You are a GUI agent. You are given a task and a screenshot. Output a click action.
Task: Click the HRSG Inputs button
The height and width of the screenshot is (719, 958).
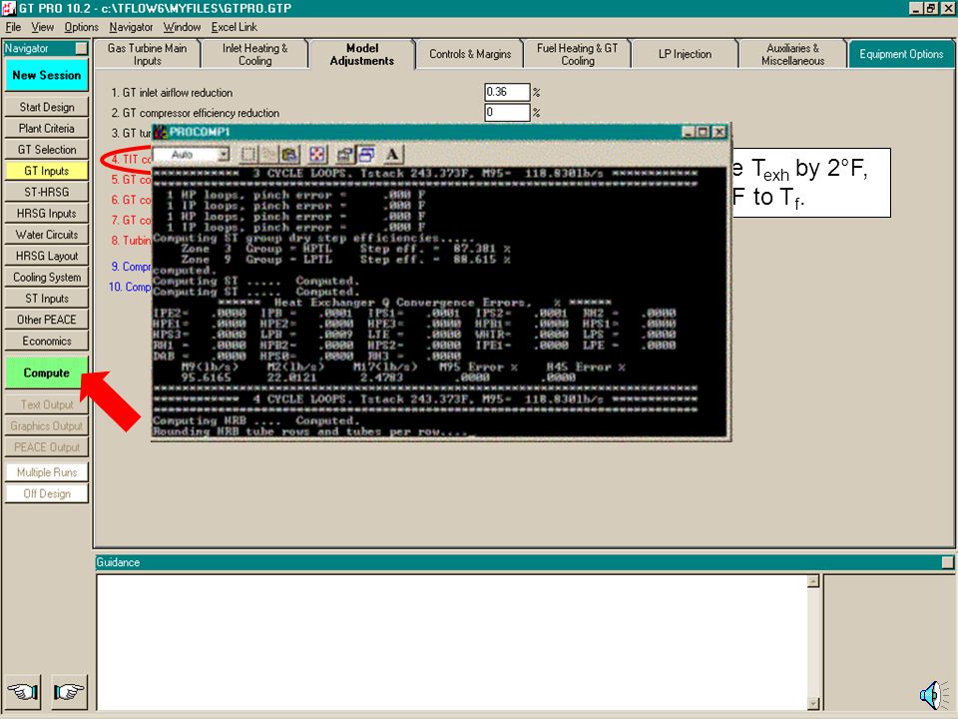point(47,214)
